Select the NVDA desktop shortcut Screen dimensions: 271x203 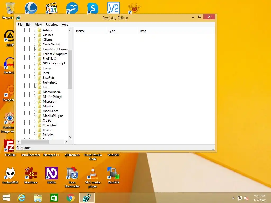click(x=52, y=176)
